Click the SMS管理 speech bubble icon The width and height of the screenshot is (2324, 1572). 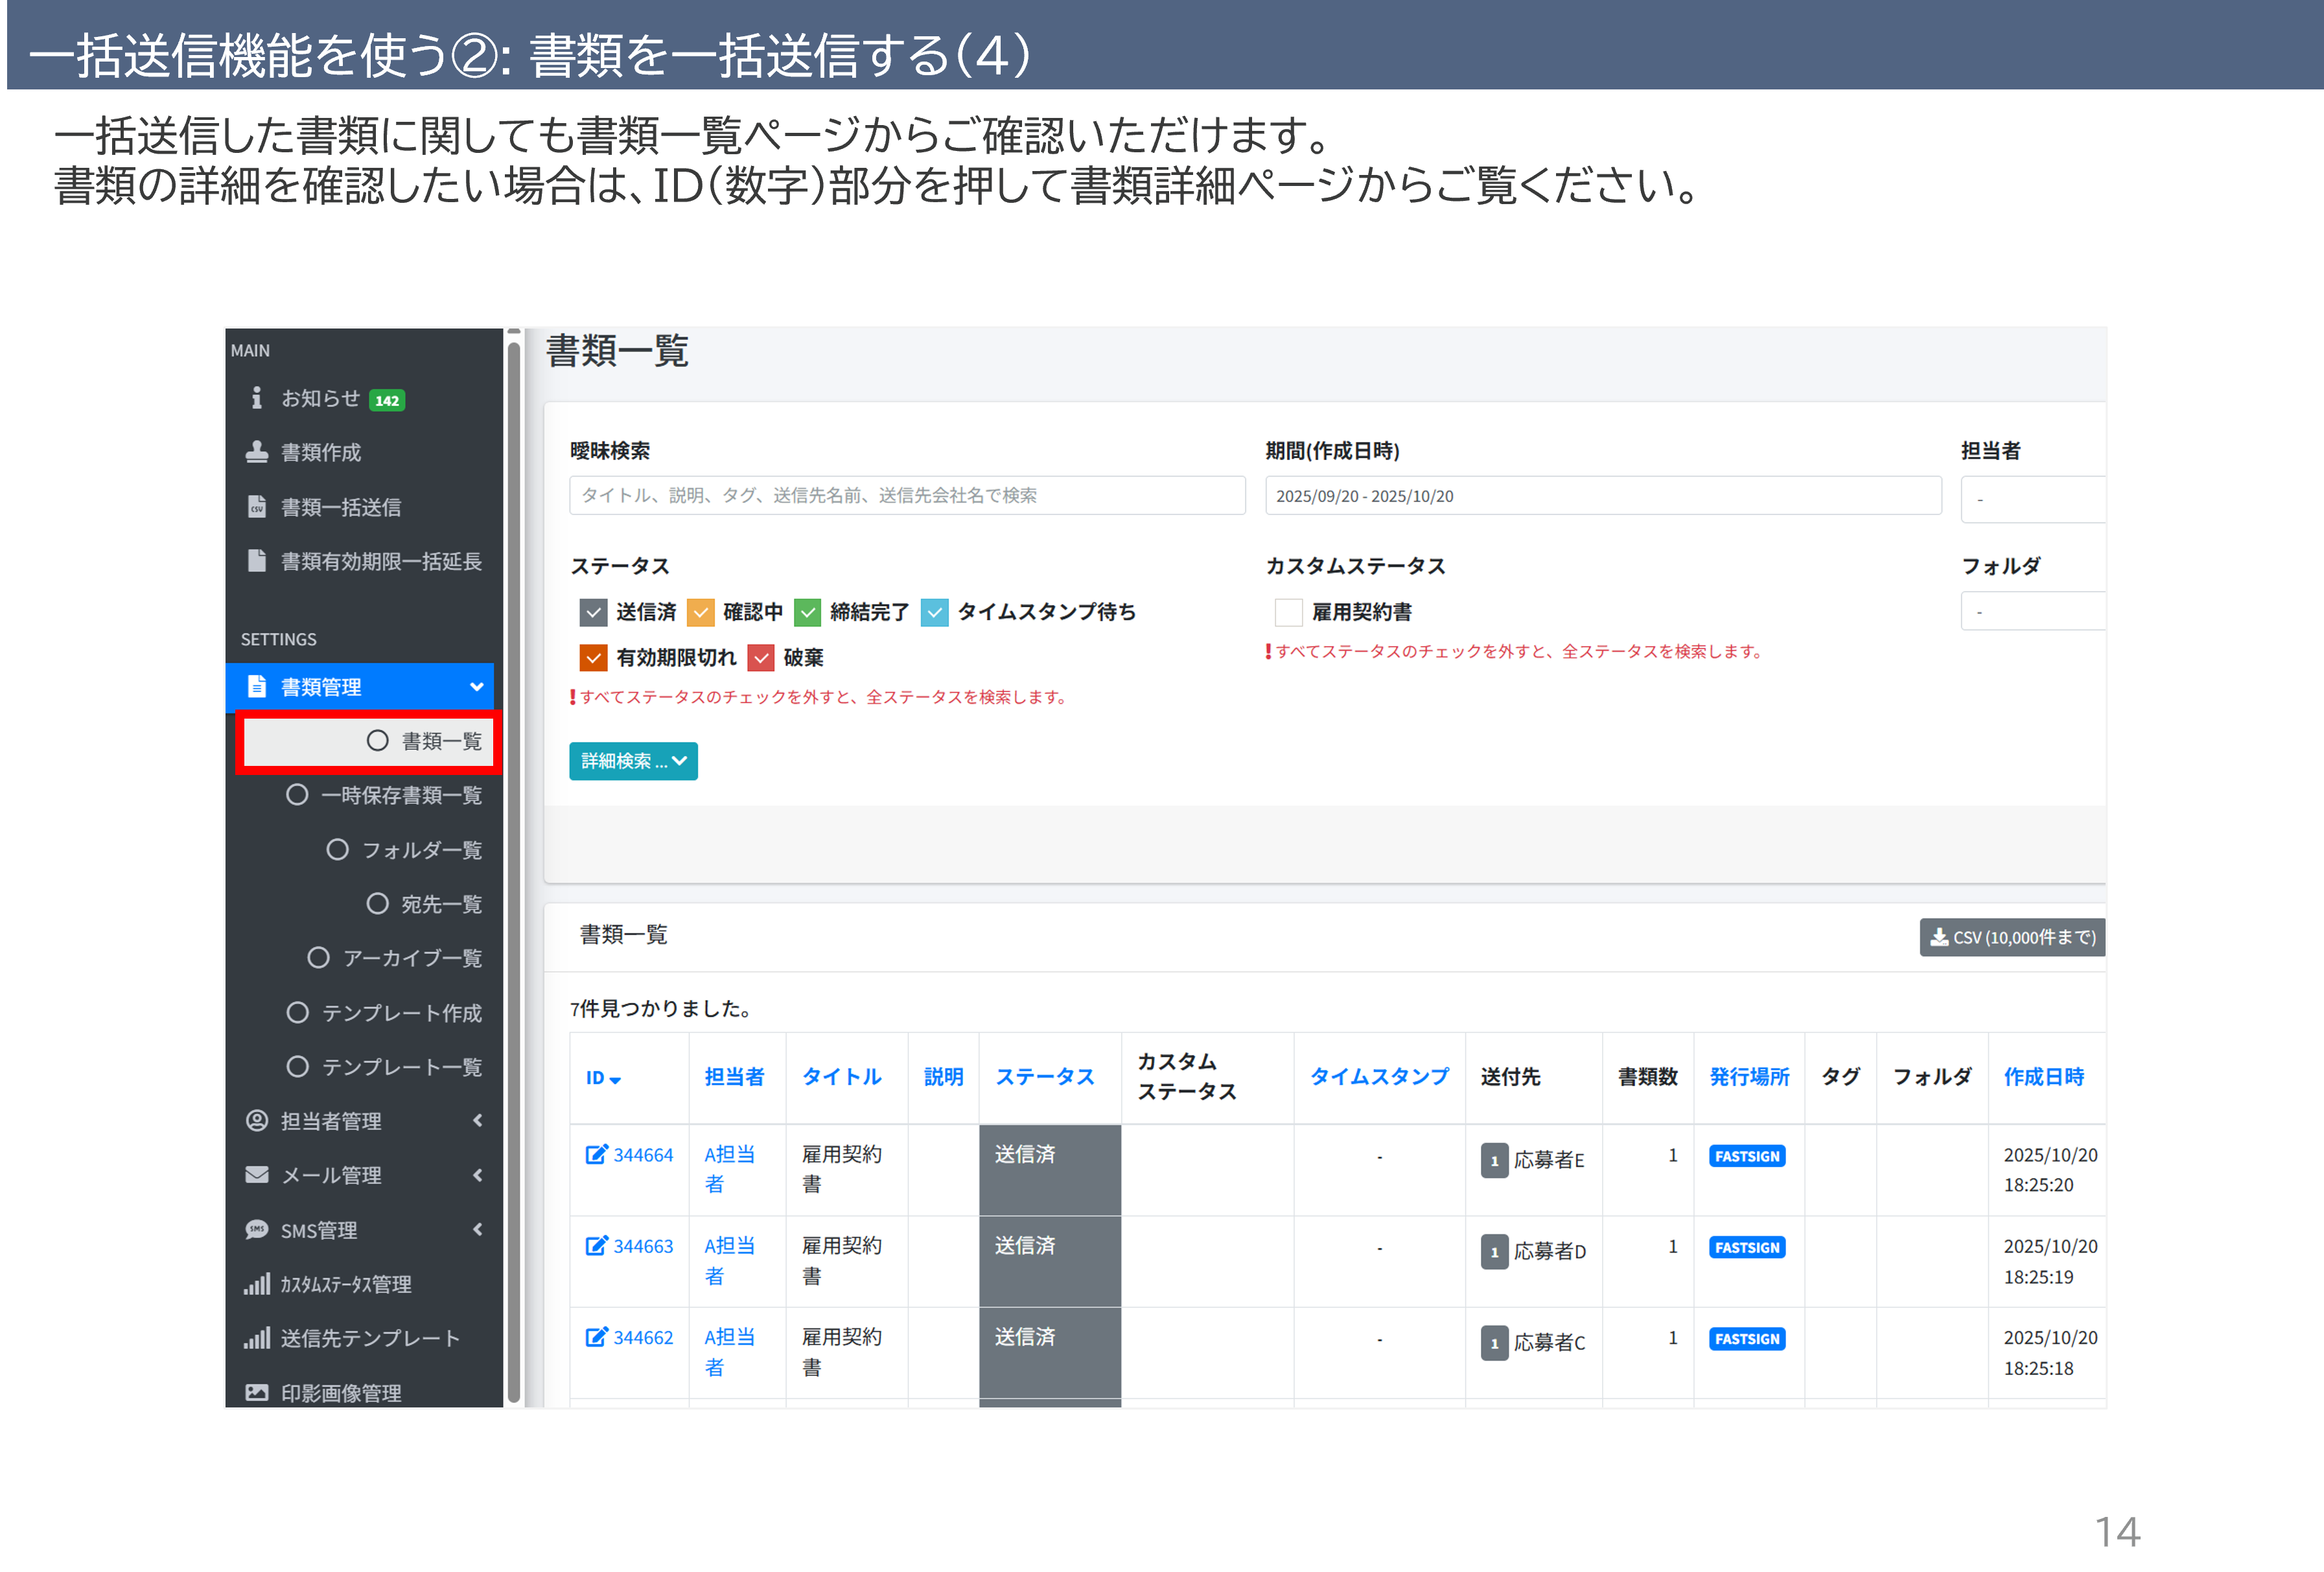(x=257, y=1230)
